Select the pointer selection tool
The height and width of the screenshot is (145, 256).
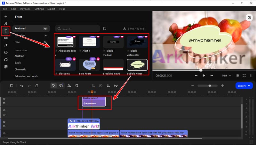click(53, 86)
